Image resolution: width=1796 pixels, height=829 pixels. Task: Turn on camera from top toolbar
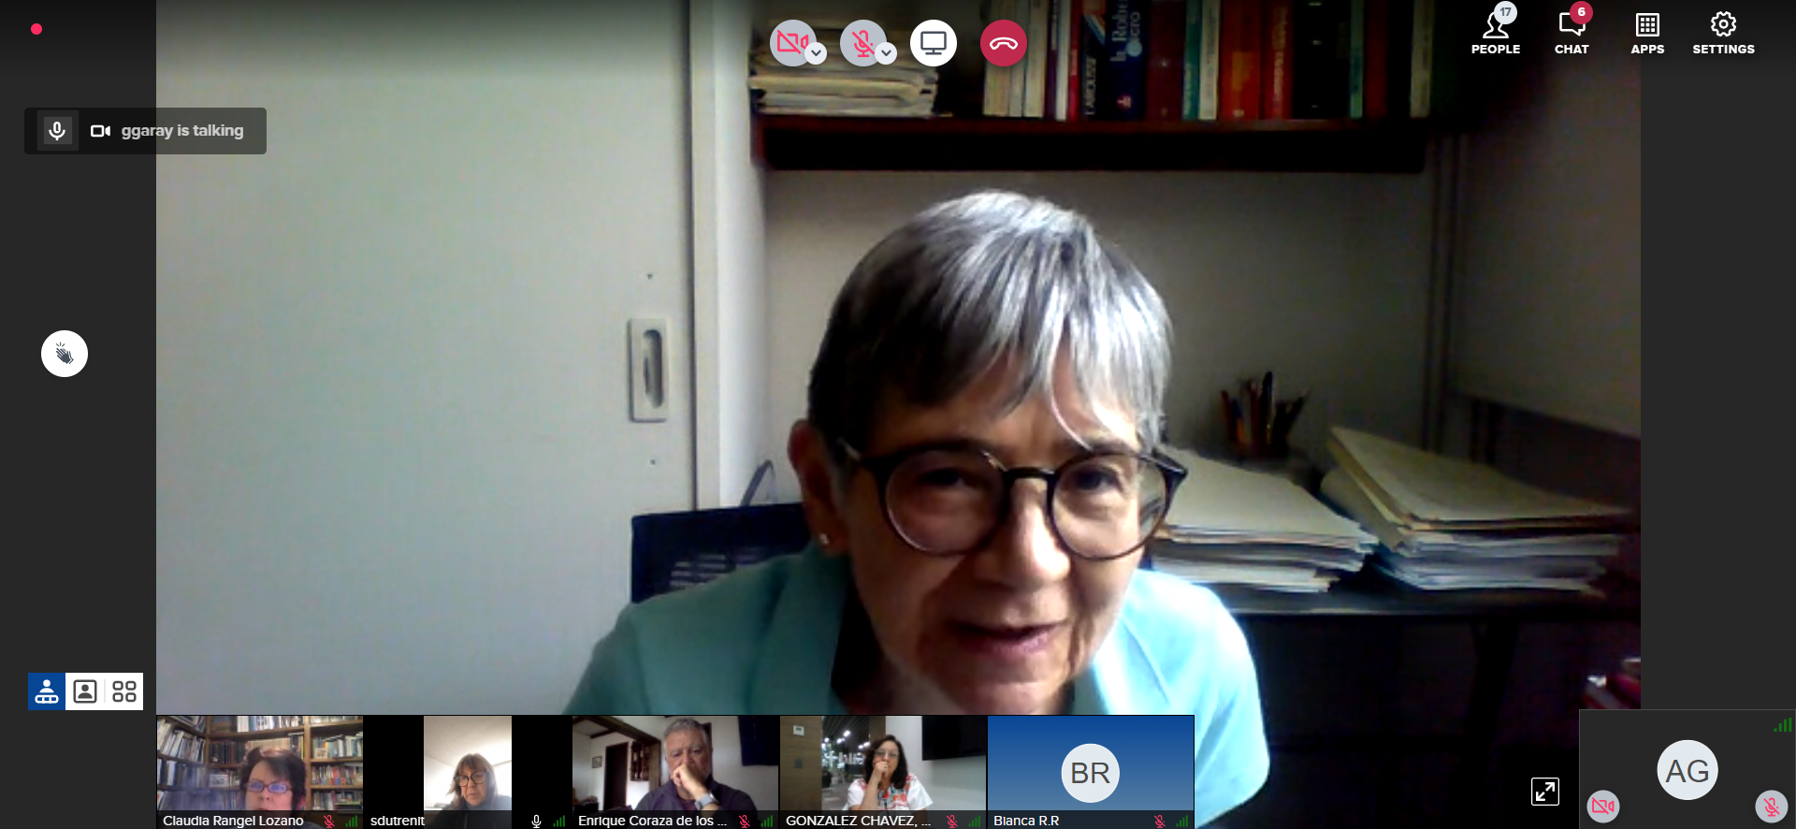(x=791, y=42)
